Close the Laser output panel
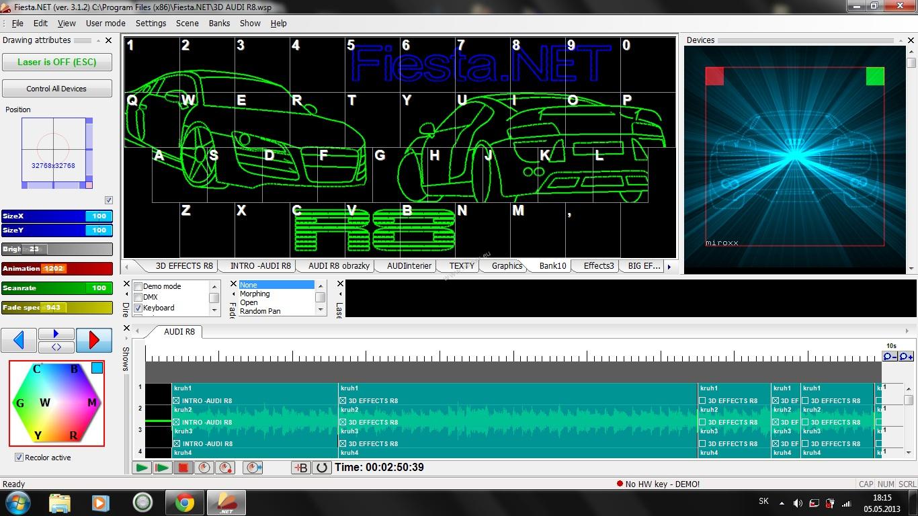Viewport: 918px width, 516px height. 340,284
